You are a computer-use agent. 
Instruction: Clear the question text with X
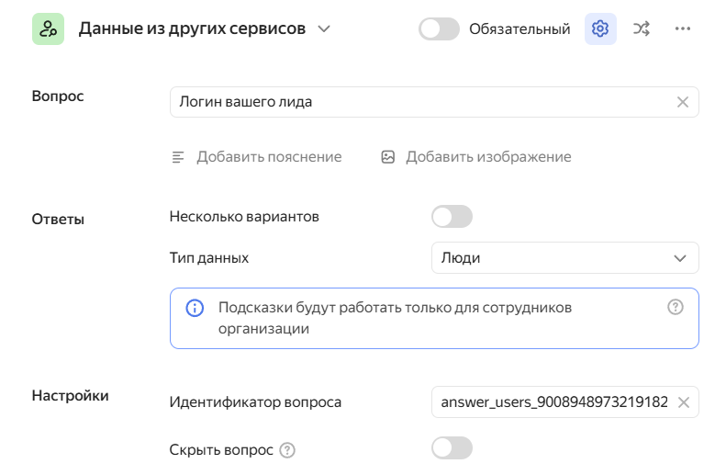(x=682, y=102)
